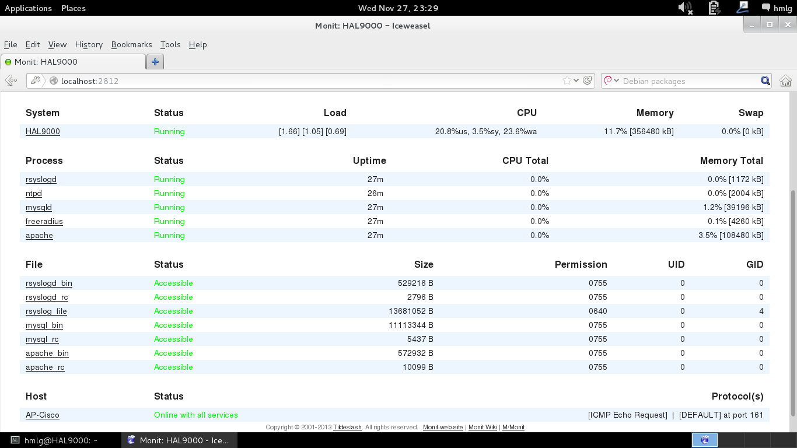The image size is (797, 448).
Task: Click the wired network icon in top panel
Action: [743, 8]
